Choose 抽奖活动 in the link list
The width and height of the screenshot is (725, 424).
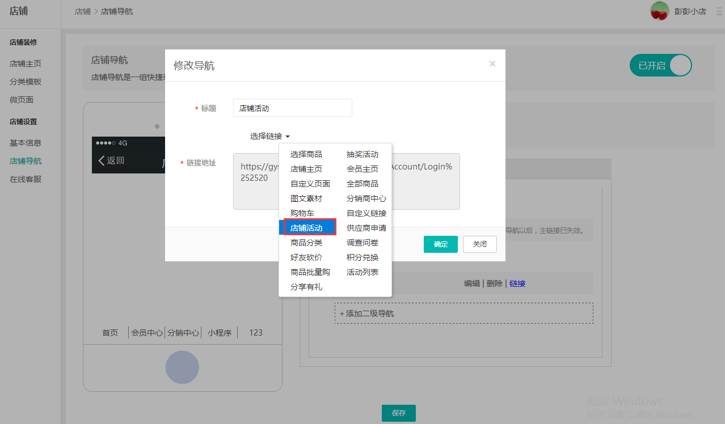[x=362, y=154]
